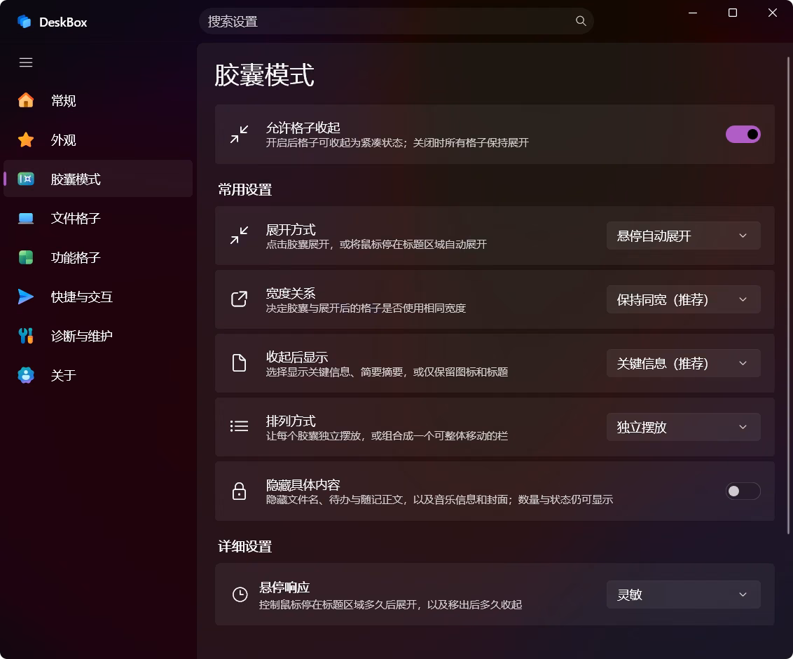Click the blue arrow icon for 快捷与交互

click(26, 297)
